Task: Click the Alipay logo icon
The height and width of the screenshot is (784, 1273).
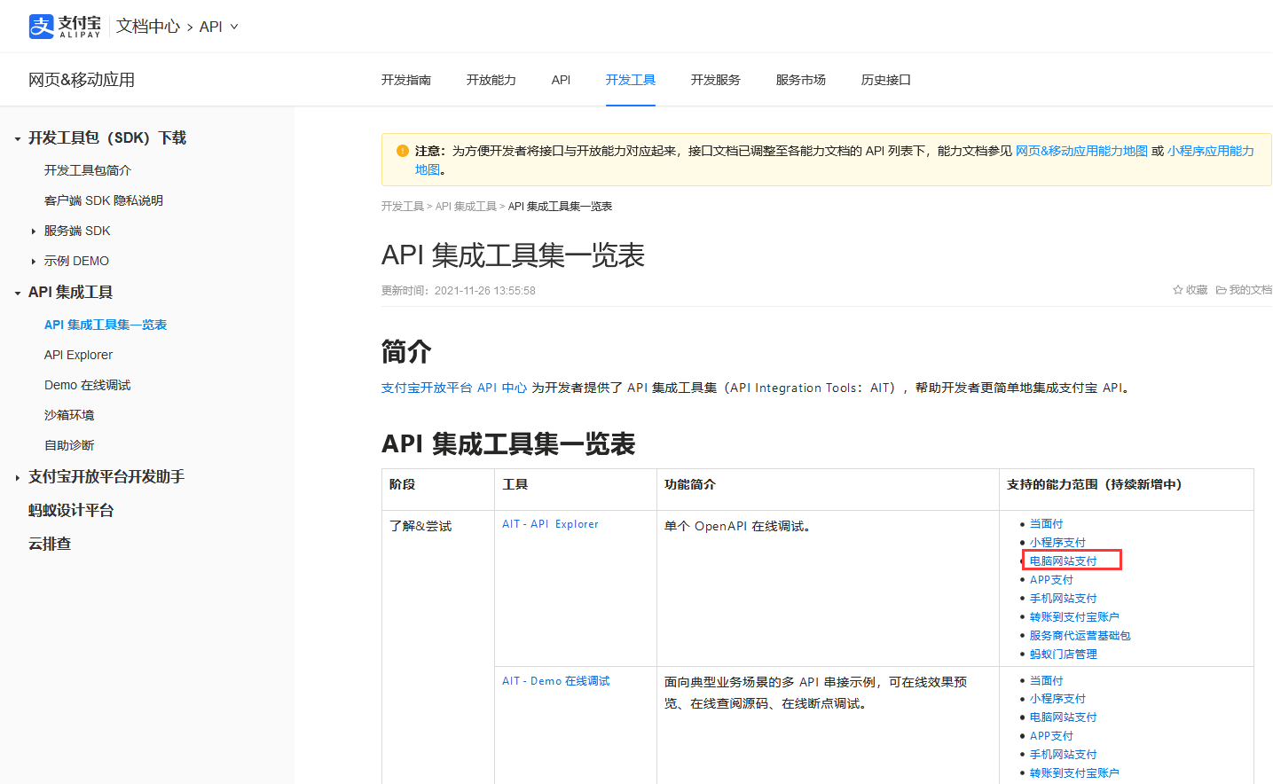Action: pos(41,27)
